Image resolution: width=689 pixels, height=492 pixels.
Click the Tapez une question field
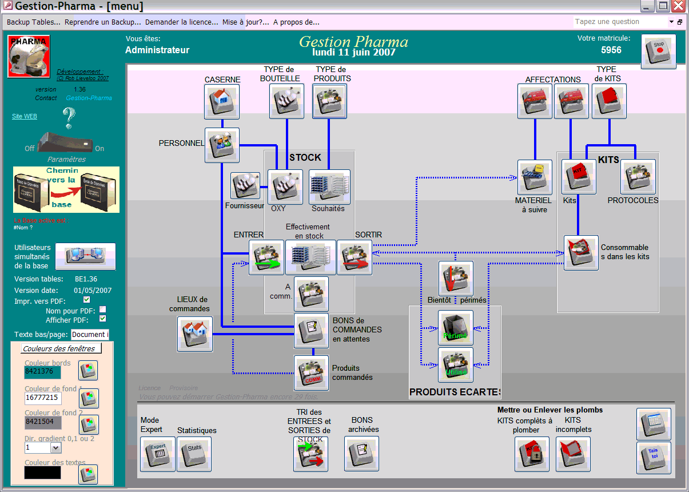pyautogui.click(x=620, y=22)
